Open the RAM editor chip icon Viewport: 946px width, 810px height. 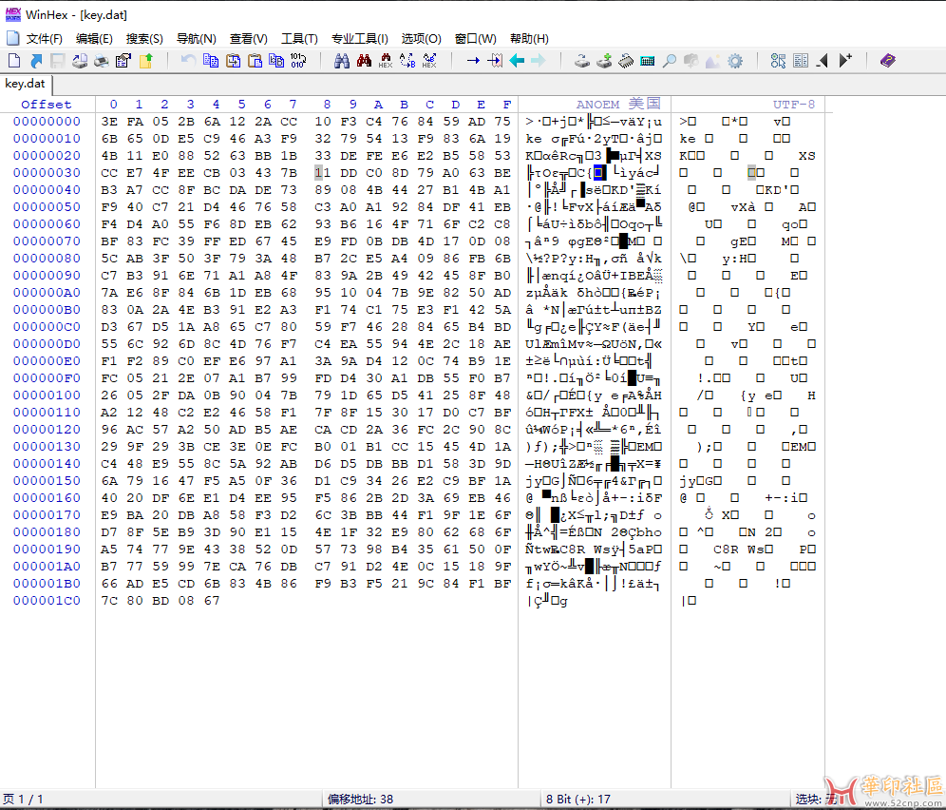pos(626,61)
